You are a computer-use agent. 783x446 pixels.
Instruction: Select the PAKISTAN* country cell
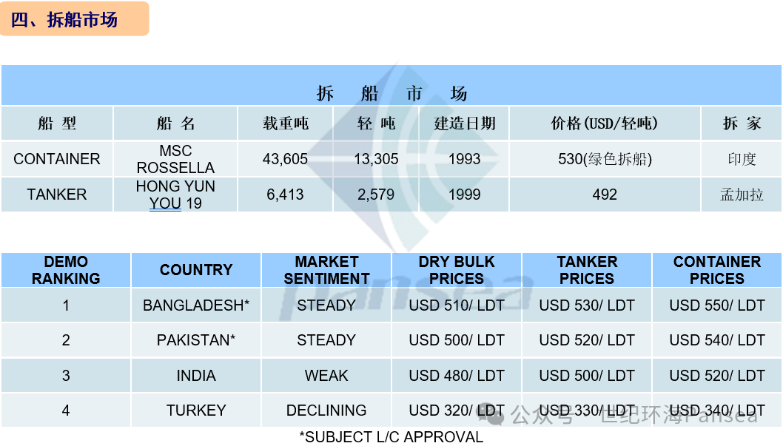click(x=195, y=340)
